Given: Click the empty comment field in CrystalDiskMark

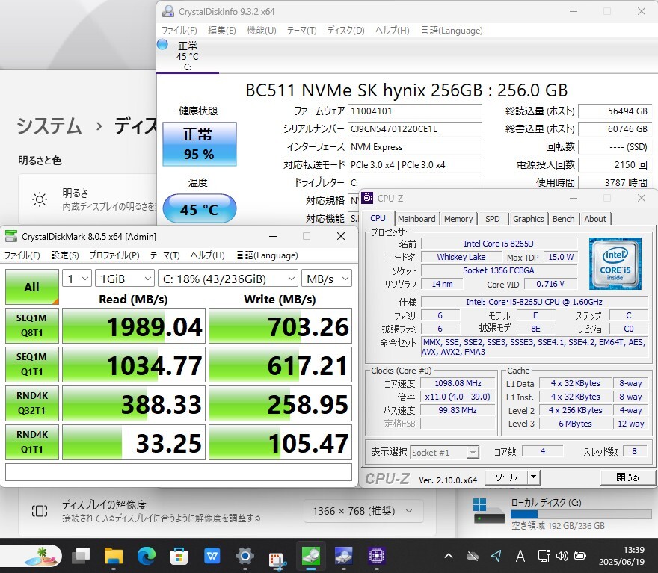Looking at the screenshot, I should tap(179, 472).
